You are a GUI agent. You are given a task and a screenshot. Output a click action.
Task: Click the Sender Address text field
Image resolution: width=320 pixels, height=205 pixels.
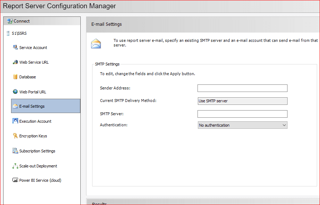[x=242, y=88]
